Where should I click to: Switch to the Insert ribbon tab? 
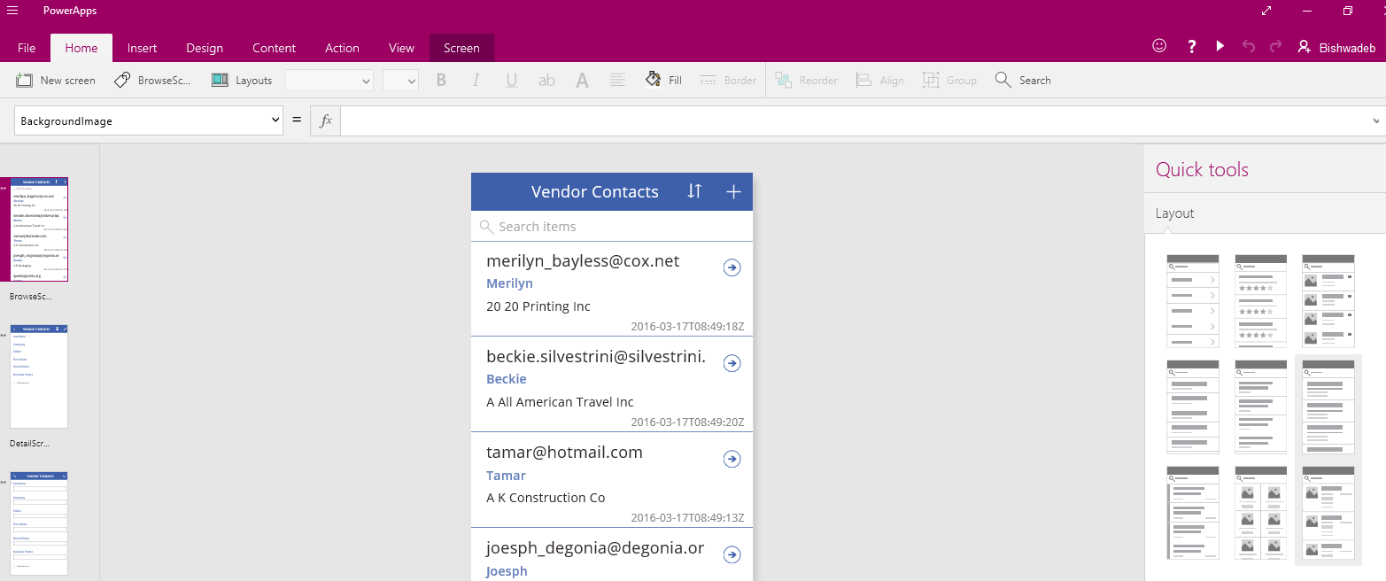pyautogui.click(x=142, y=48)
